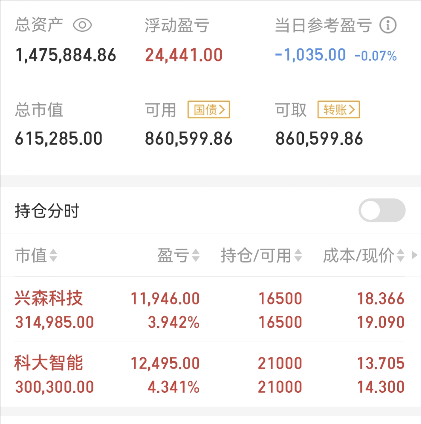Screen dimensions: 421x424
Task: Select the 盈亏 column header label
Action: point(173,255)
